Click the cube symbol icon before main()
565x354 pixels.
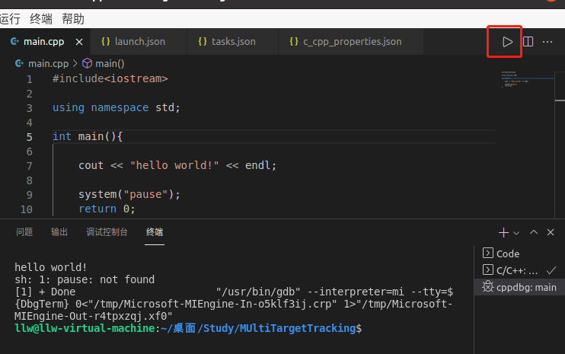click(x=88, y=63)
